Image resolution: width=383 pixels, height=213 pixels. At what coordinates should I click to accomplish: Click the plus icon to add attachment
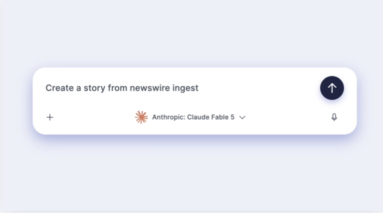pyautogui.click(x=50, y=117)
